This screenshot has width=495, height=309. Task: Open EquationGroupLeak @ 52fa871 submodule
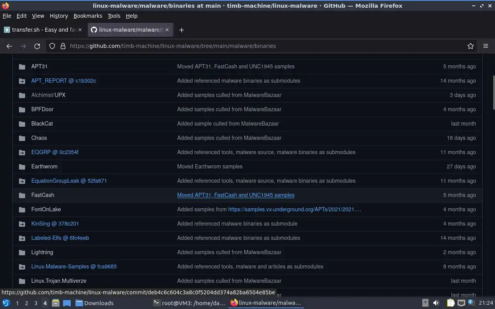(69, 181)
